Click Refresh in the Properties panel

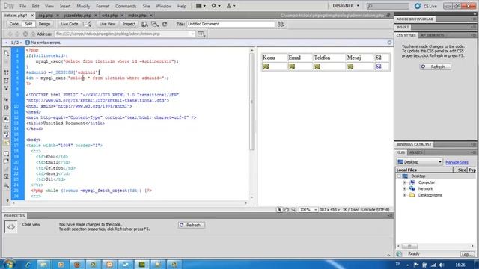tap(192, 225)
